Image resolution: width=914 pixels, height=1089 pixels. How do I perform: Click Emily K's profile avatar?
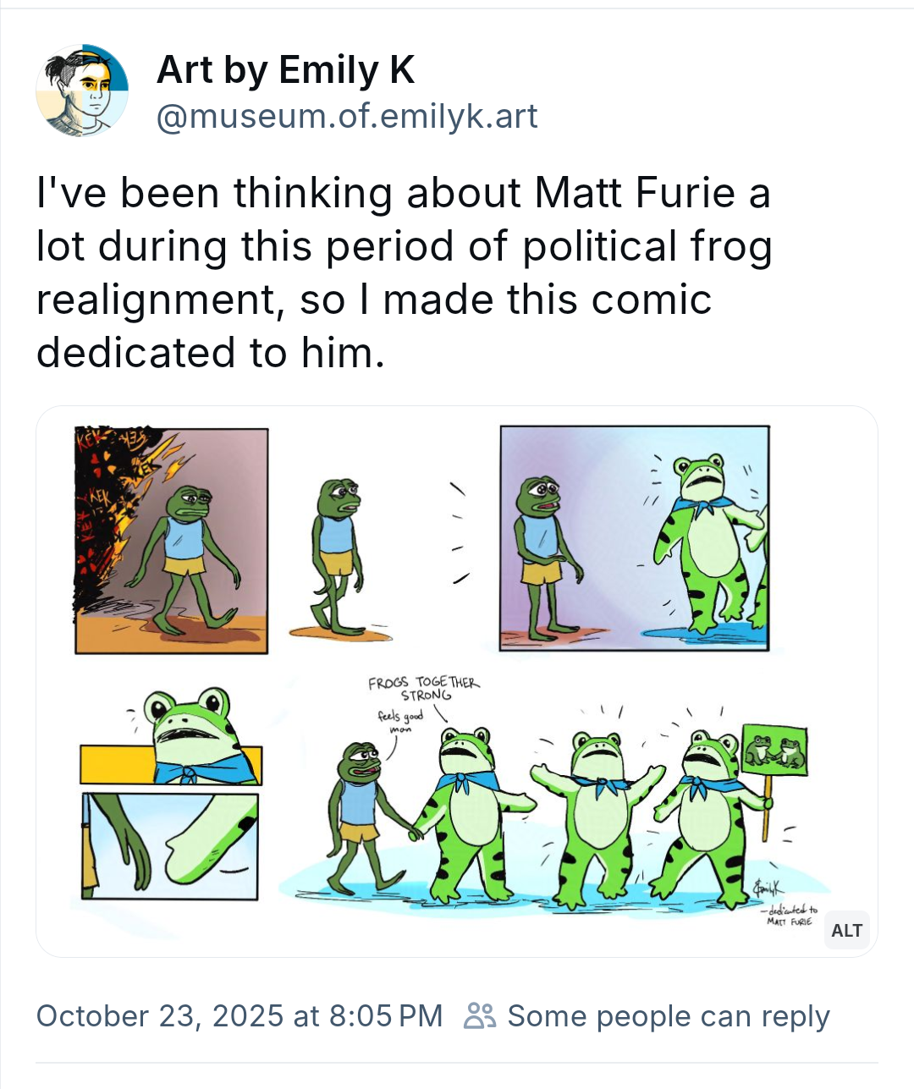[x=82, y=91]
